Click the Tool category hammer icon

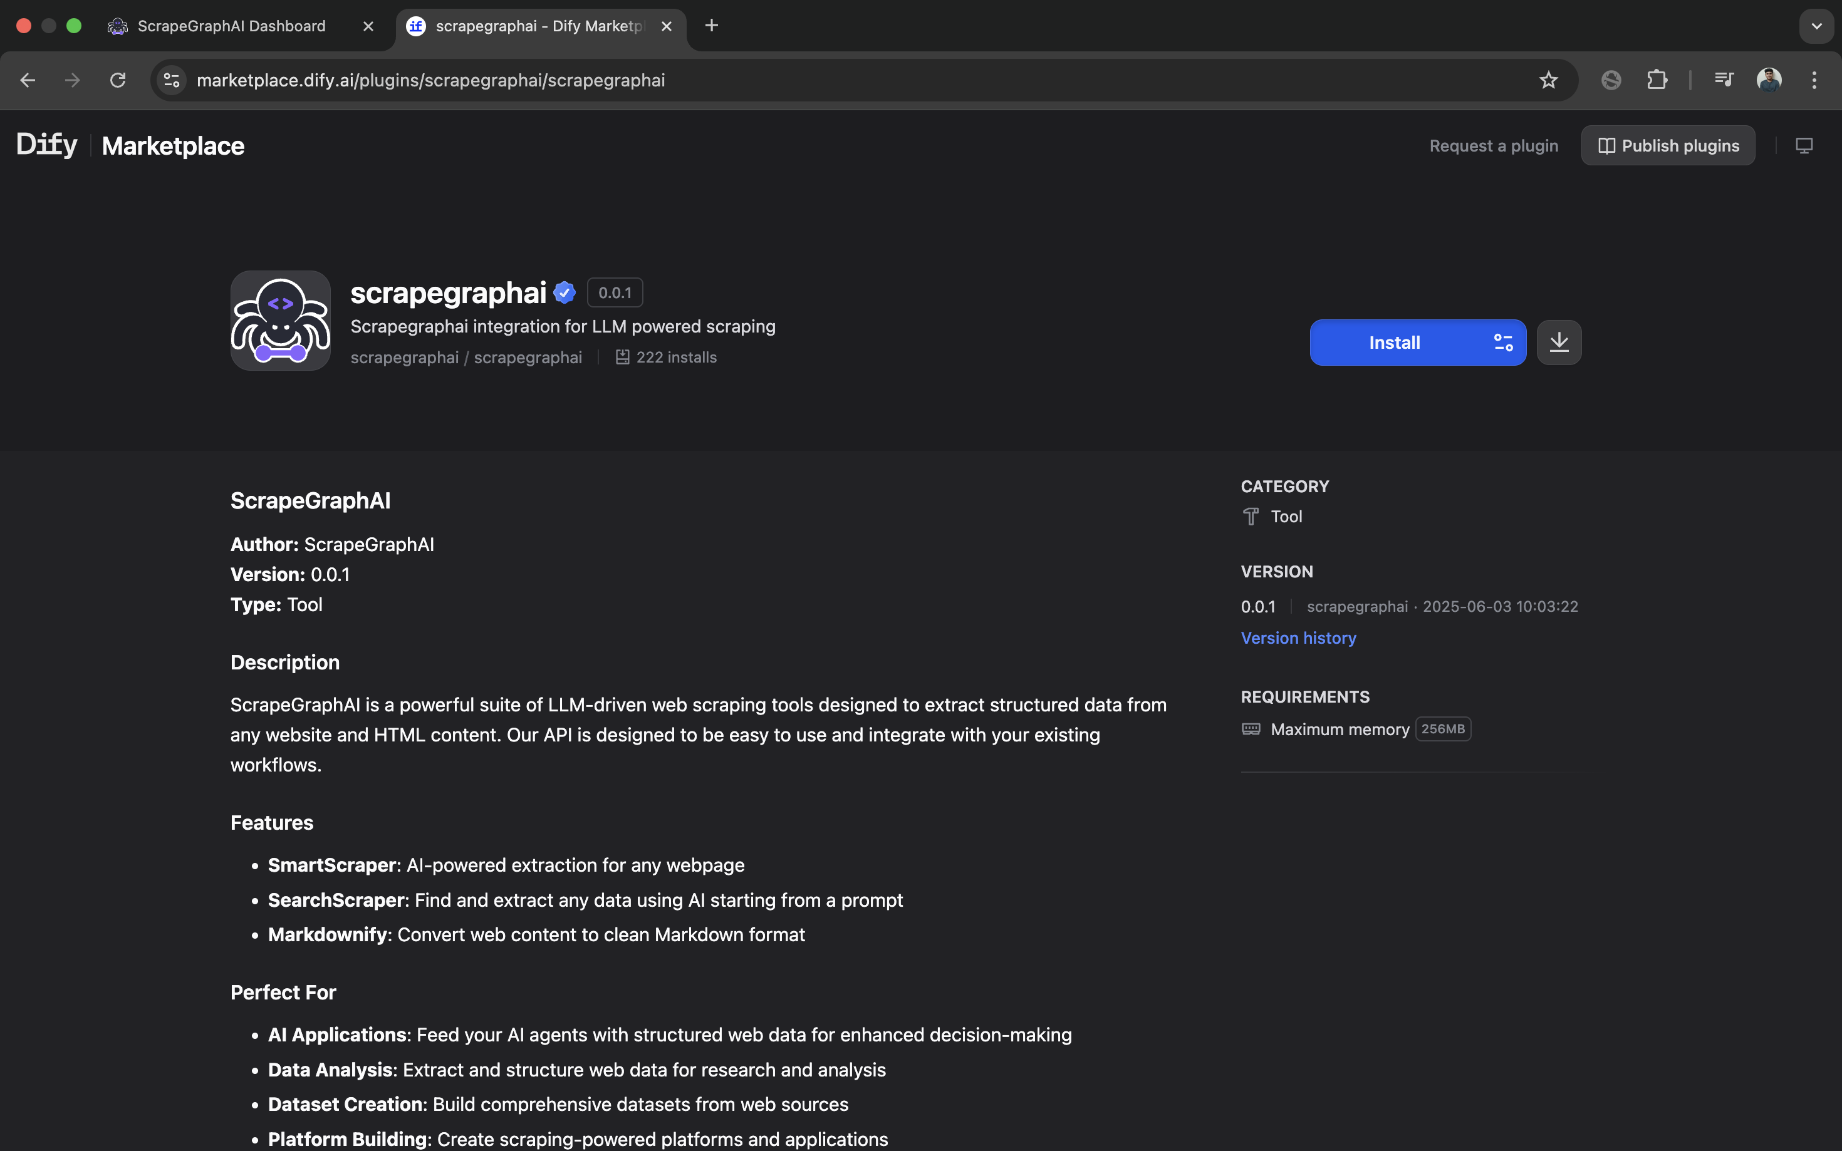coord(1251,516)
